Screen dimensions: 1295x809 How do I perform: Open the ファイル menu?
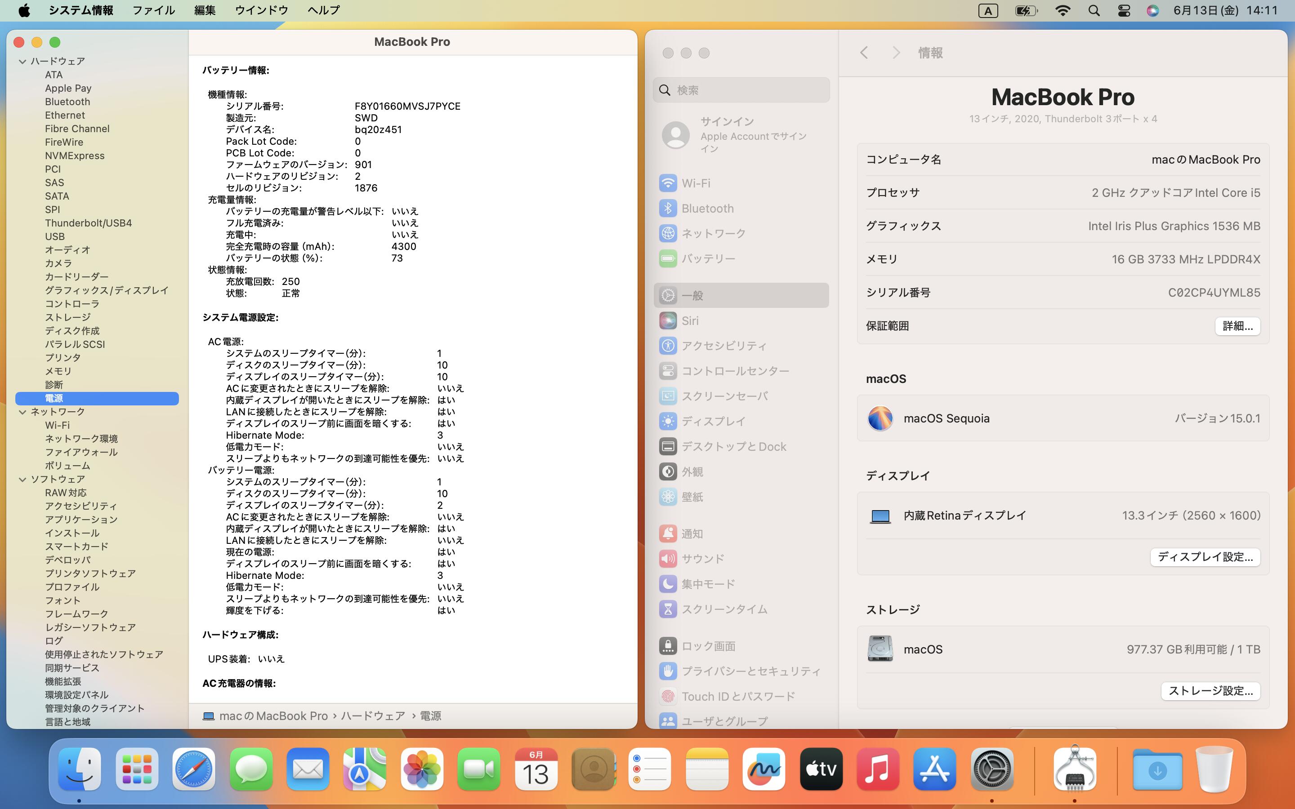[x=153, y=10]
